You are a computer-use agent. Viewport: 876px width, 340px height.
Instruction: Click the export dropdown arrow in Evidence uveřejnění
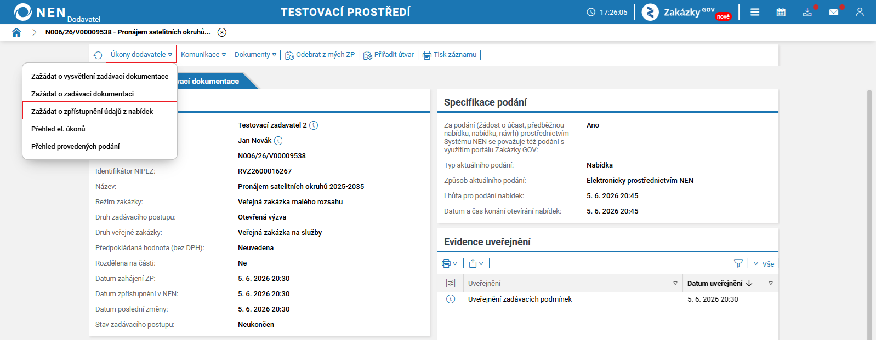pos(481,263)
